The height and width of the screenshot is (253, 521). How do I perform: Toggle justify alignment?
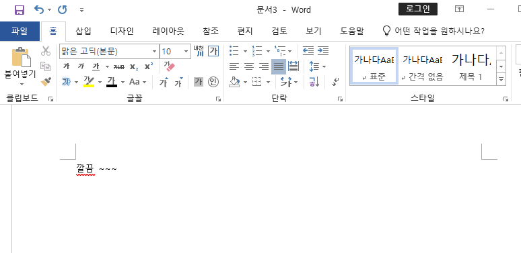click(279, 66)
